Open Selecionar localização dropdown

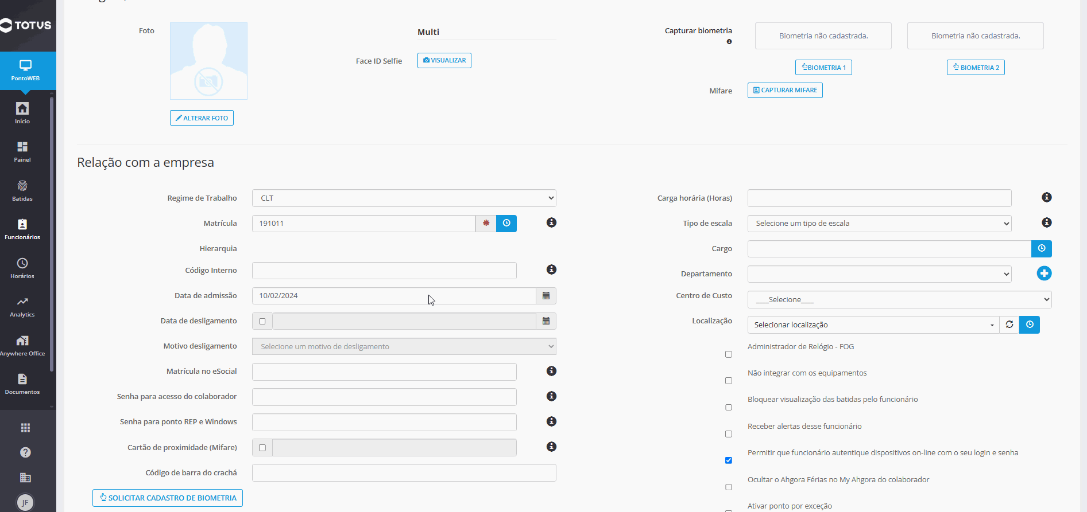pyautogui.click(x=873, y=325)
